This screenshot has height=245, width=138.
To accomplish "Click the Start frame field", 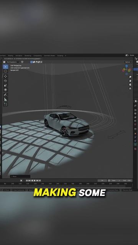I will 116,180.
